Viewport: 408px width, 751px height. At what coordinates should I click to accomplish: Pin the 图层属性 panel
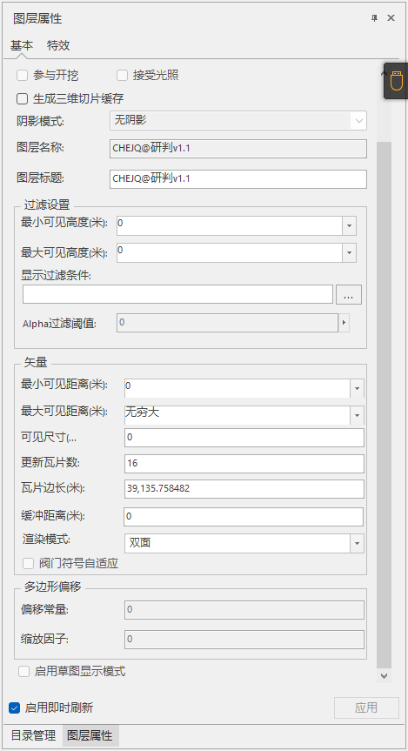pos(374,18)
